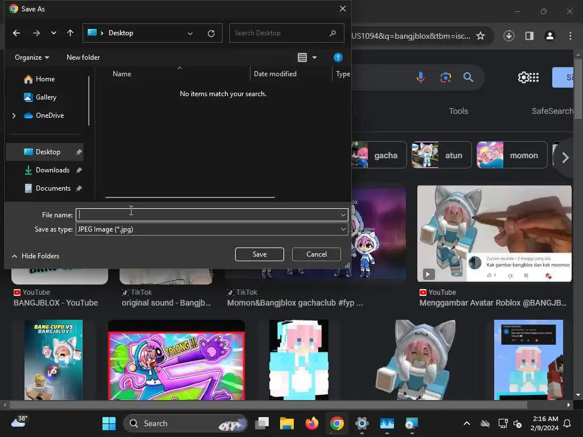This screenshot has width=583, height=437.
Task: Expand the Desktop address bar dropdown
Action: point(190,34)
